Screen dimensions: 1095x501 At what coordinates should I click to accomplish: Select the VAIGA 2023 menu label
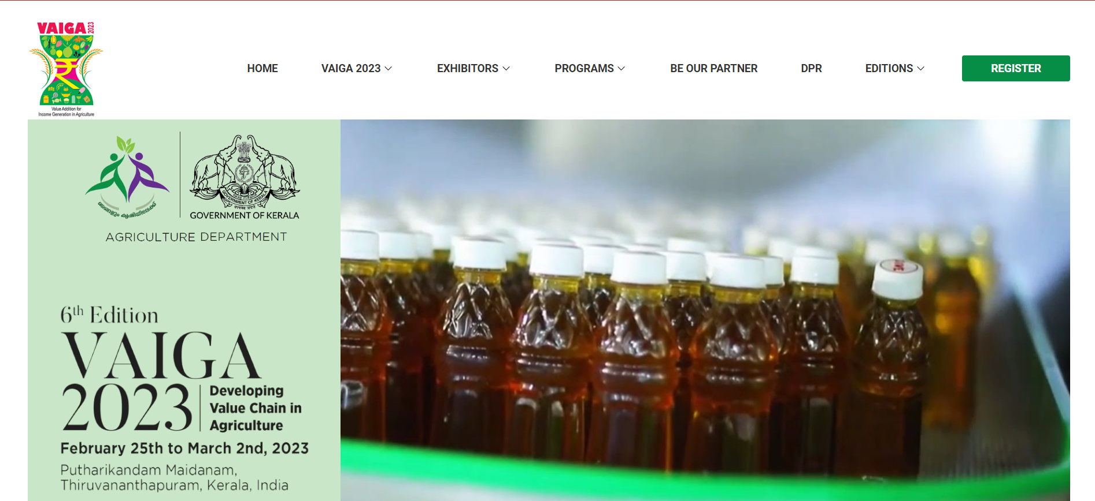click(351, 68)
